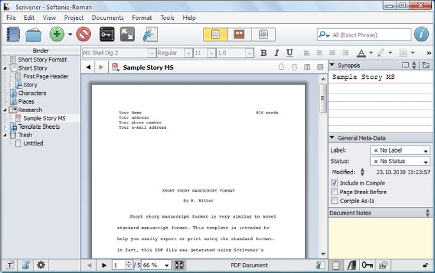Screen dimensions: 435x273
Task: Open the Tools menu
Action: click(x=168, y=18)
